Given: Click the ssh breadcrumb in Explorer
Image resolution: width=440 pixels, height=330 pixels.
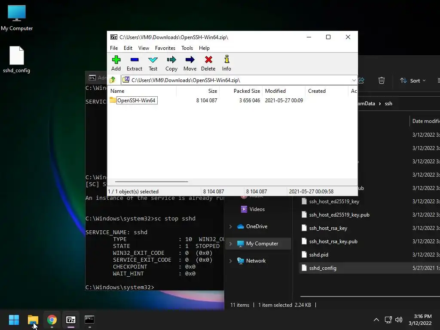Looking at the screenshot, I should point(388,104).
